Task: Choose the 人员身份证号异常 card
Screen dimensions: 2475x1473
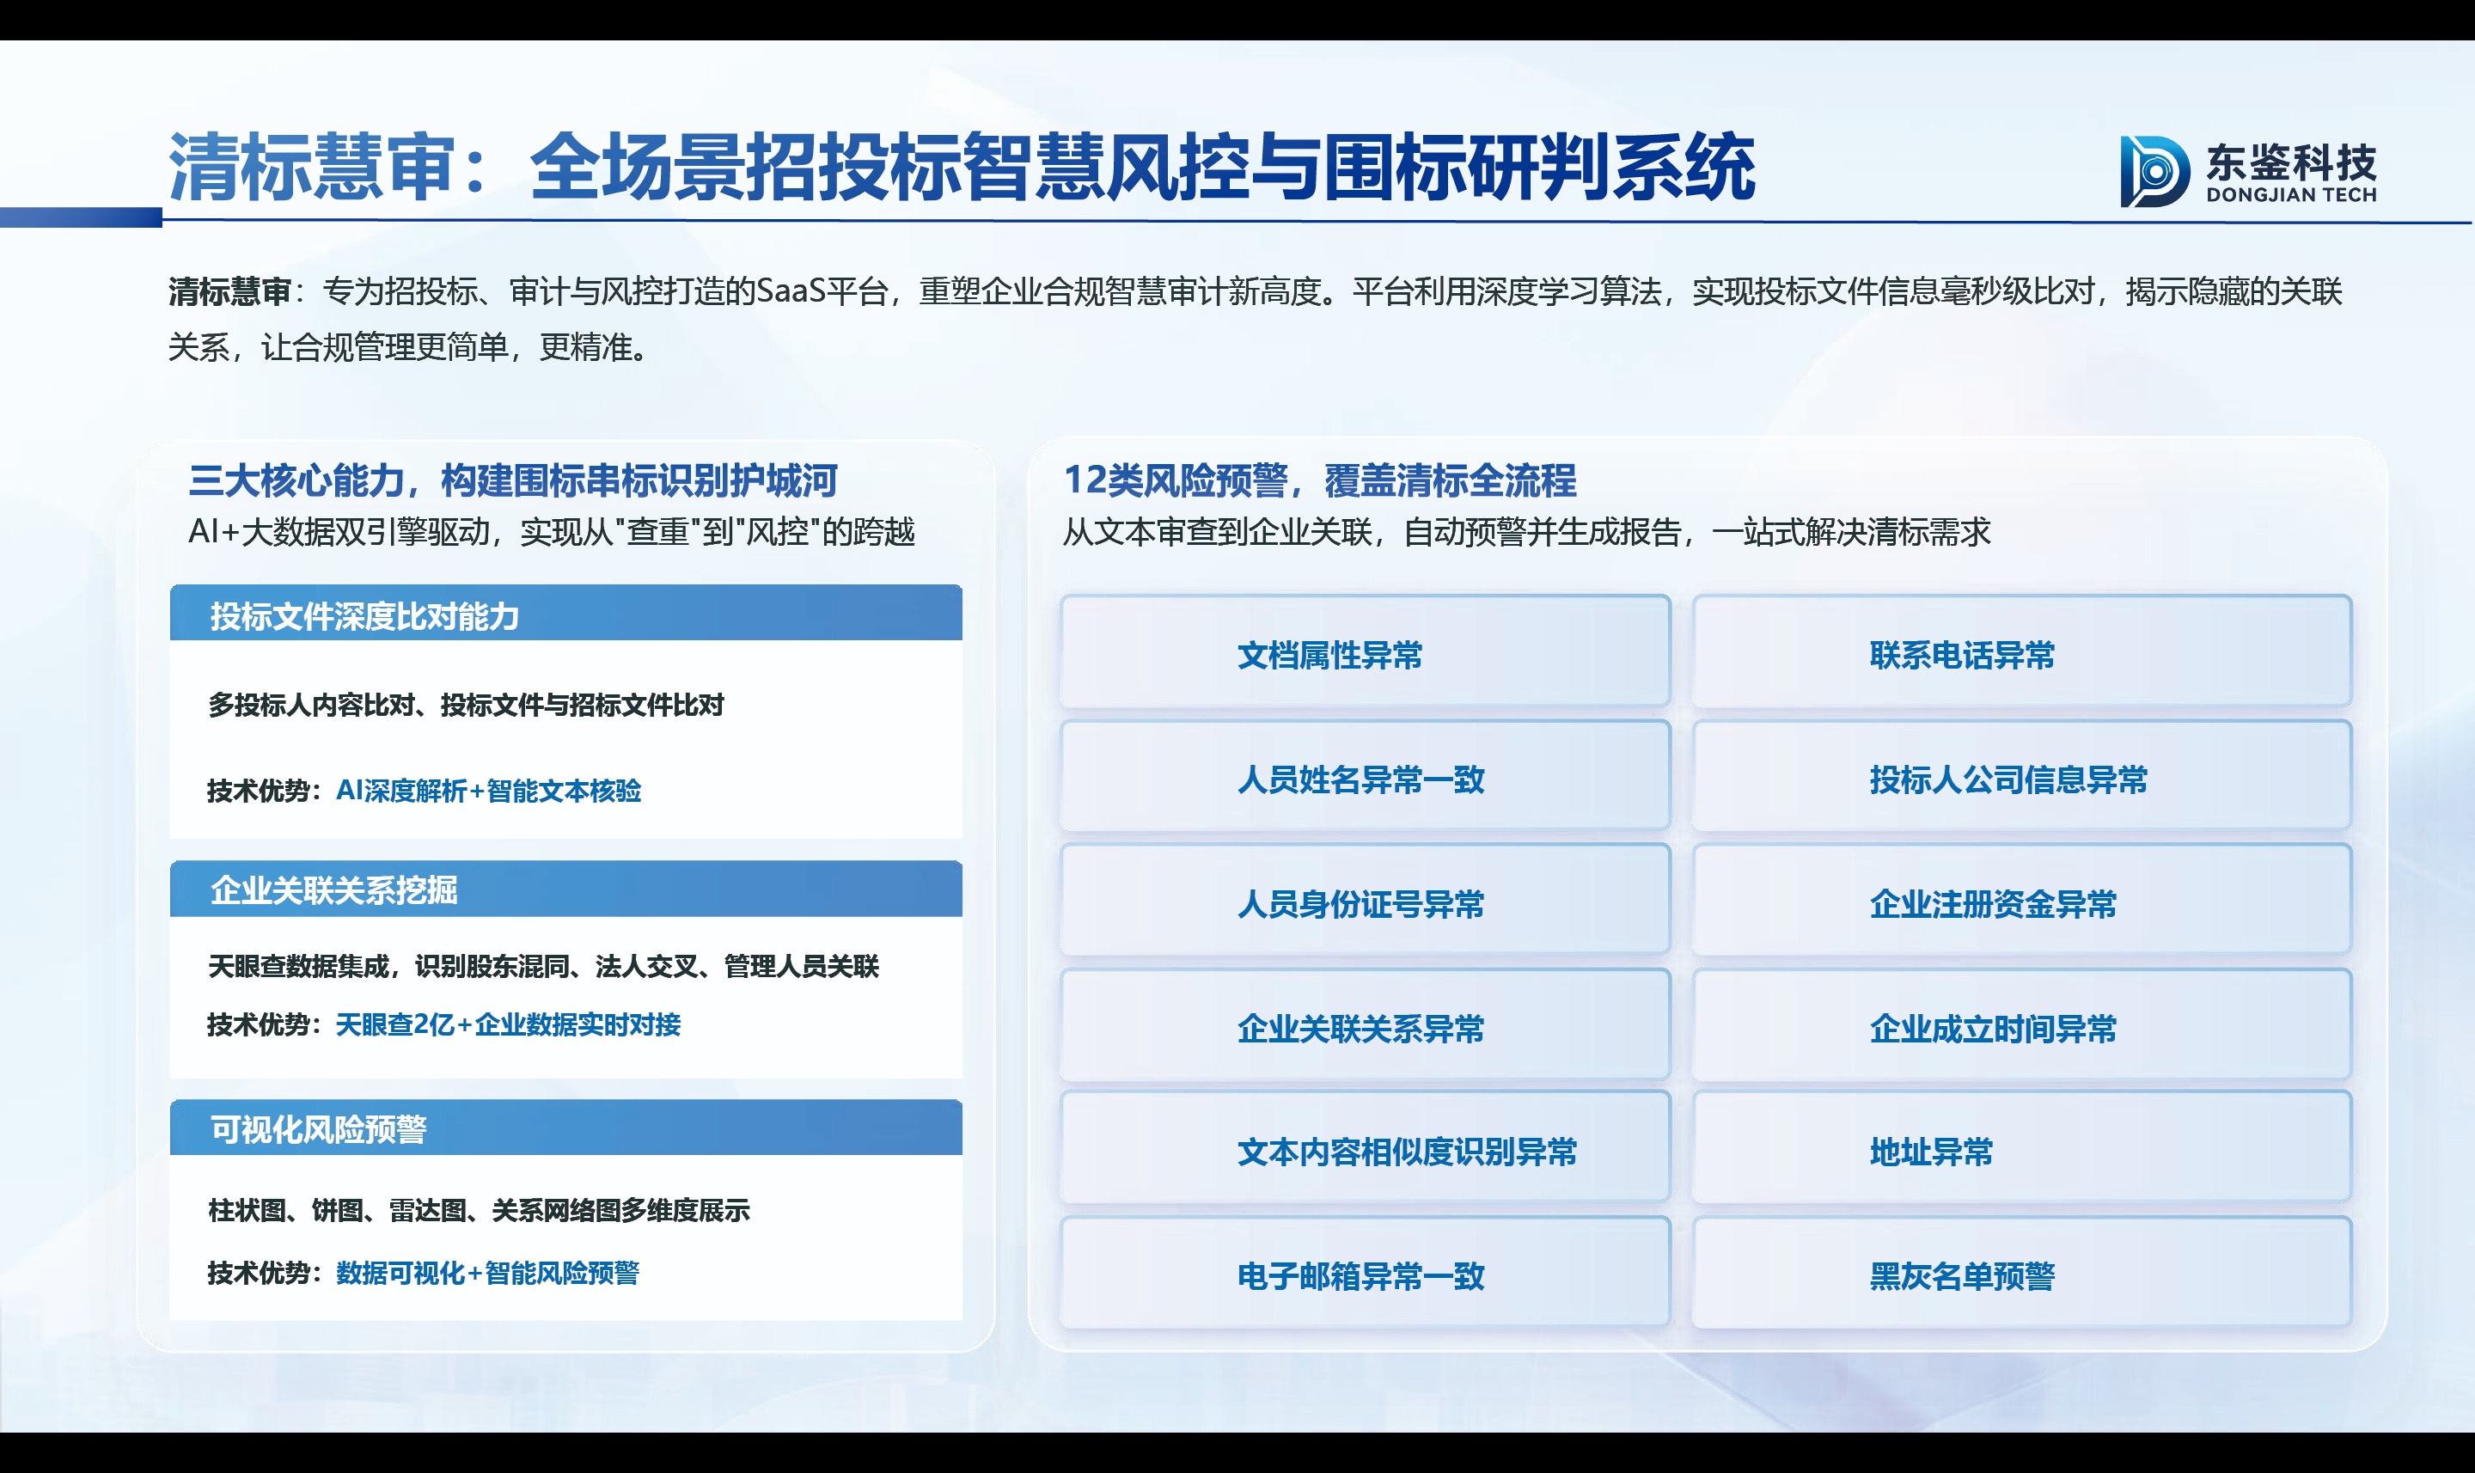Action: tap(1365, 899)
